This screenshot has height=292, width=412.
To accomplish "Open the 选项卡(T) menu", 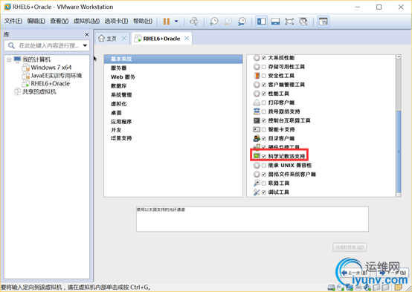I will point(117,21).
